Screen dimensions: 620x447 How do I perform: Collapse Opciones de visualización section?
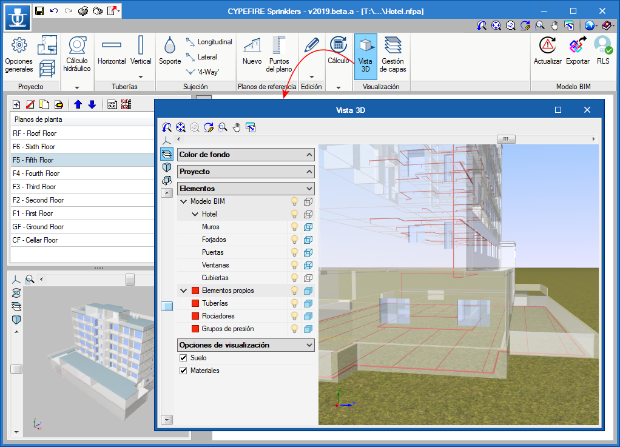point(309,345)
